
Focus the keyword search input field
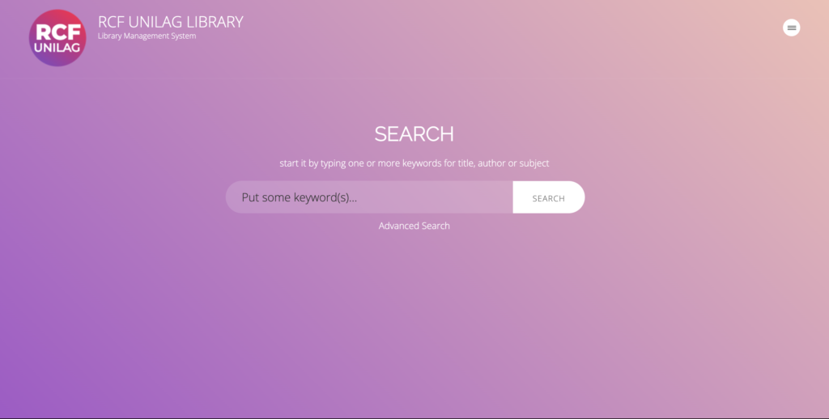pyautogui.click(x=369, y=197)
